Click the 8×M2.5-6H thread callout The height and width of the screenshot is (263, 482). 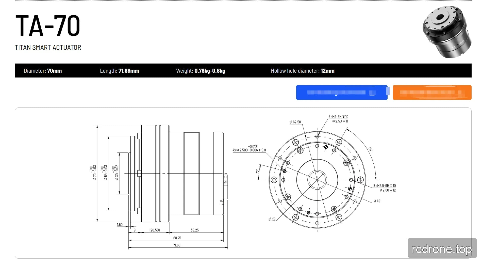pos(385,186)
